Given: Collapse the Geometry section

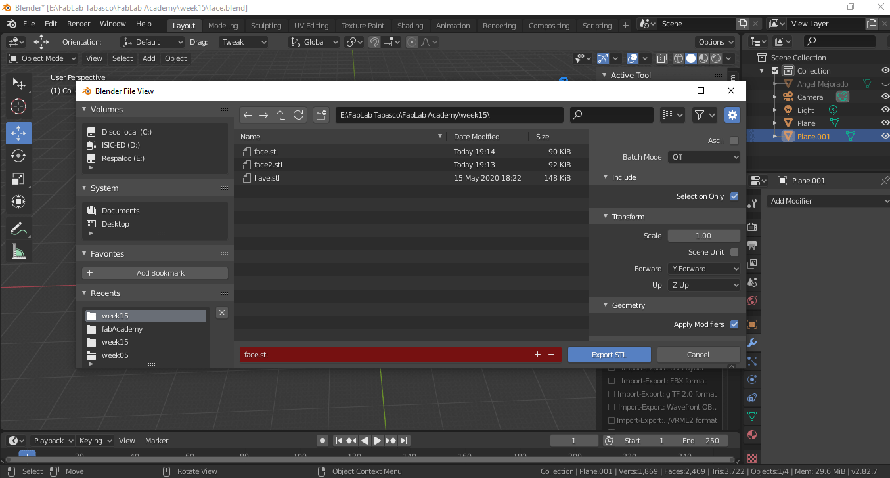Looking at the screenshot, I should coord(606,305).
